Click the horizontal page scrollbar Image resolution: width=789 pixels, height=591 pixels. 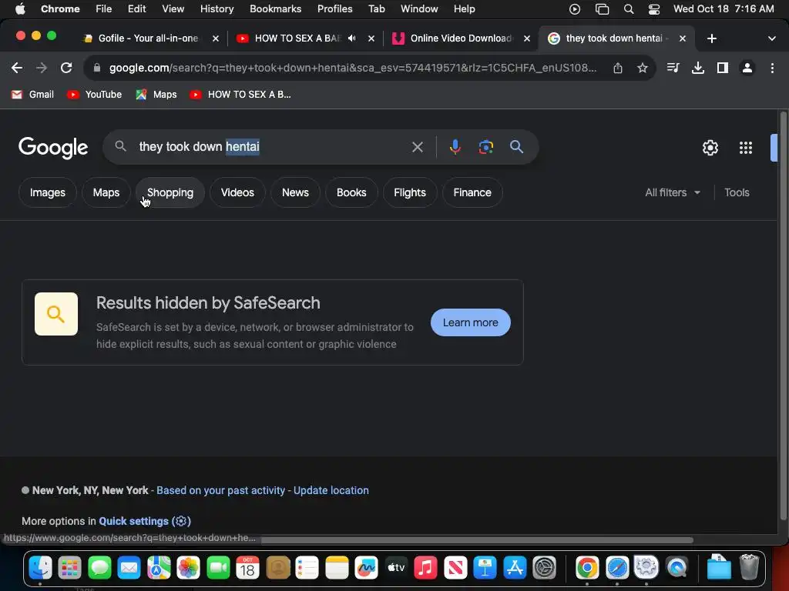point(477,540)
